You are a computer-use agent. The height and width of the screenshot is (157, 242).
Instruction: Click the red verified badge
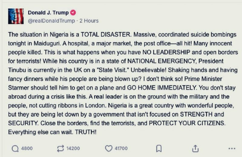73,13
